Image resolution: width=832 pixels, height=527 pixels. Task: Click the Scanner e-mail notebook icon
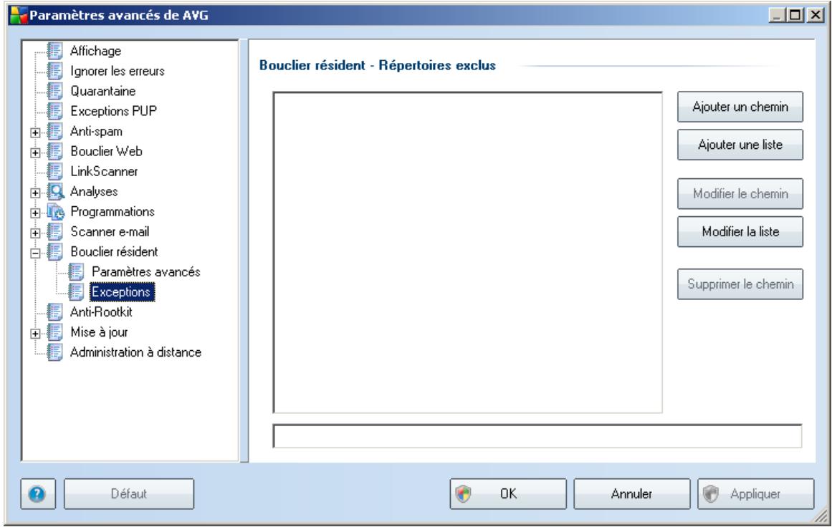(x=54, y=232)
